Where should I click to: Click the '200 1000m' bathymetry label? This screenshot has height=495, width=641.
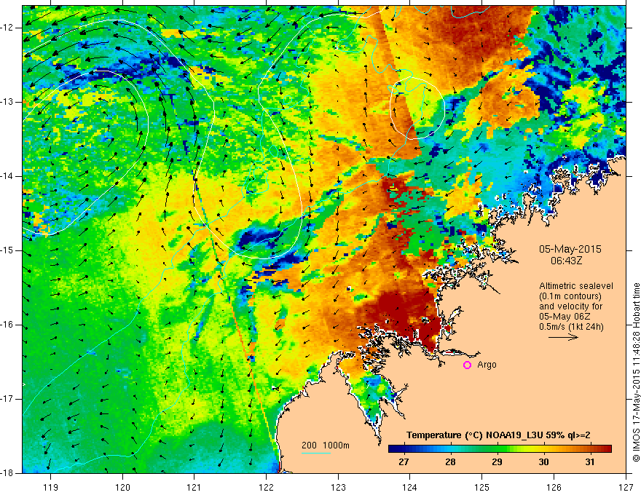point(326,445)
